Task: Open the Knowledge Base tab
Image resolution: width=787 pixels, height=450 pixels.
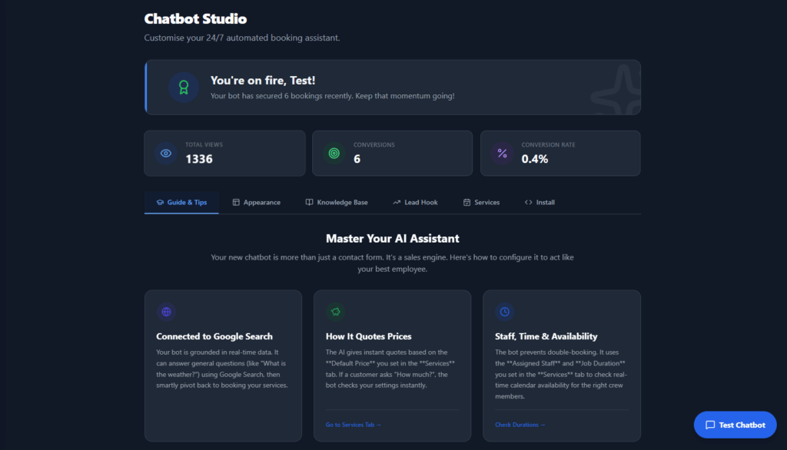Action: (336, 203)
